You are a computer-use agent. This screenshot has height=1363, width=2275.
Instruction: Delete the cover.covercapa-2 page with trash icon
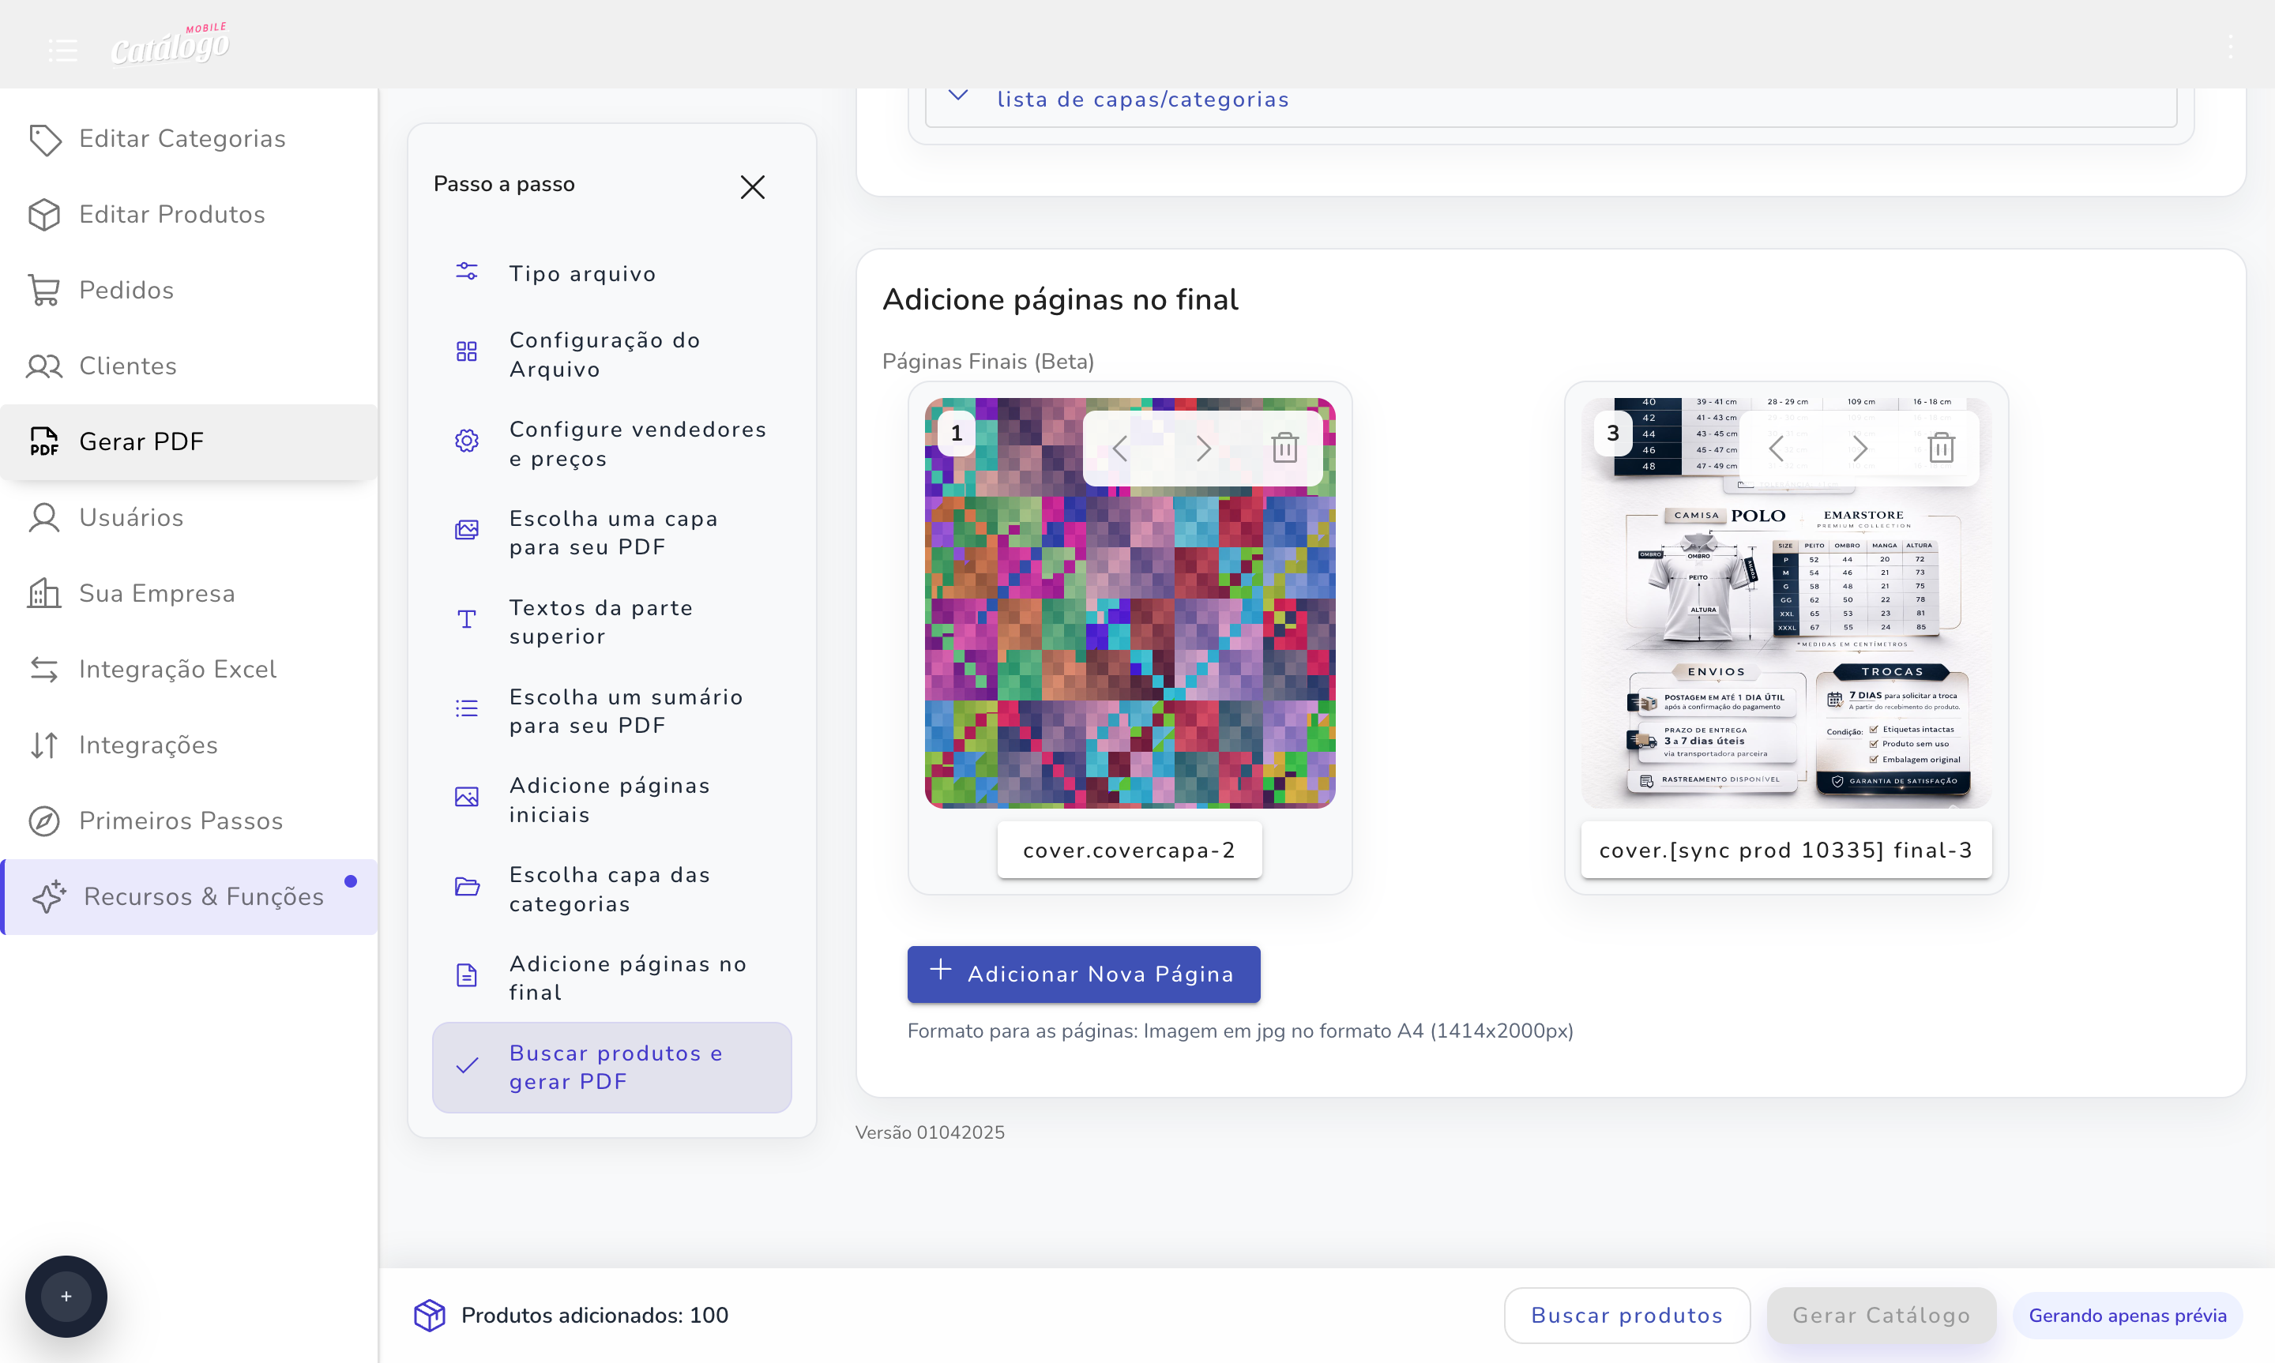(1284, 447)
